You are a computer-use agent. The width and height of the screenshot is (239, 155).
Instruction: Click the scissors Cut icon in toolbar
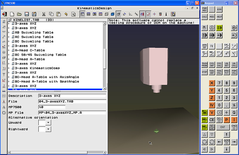(x=43, y=14)
